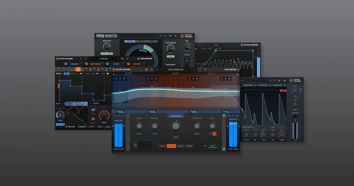The width and height of the screenshot is (354, 186).
Task: Click the wand icon below the output meter
Action: 224,149
